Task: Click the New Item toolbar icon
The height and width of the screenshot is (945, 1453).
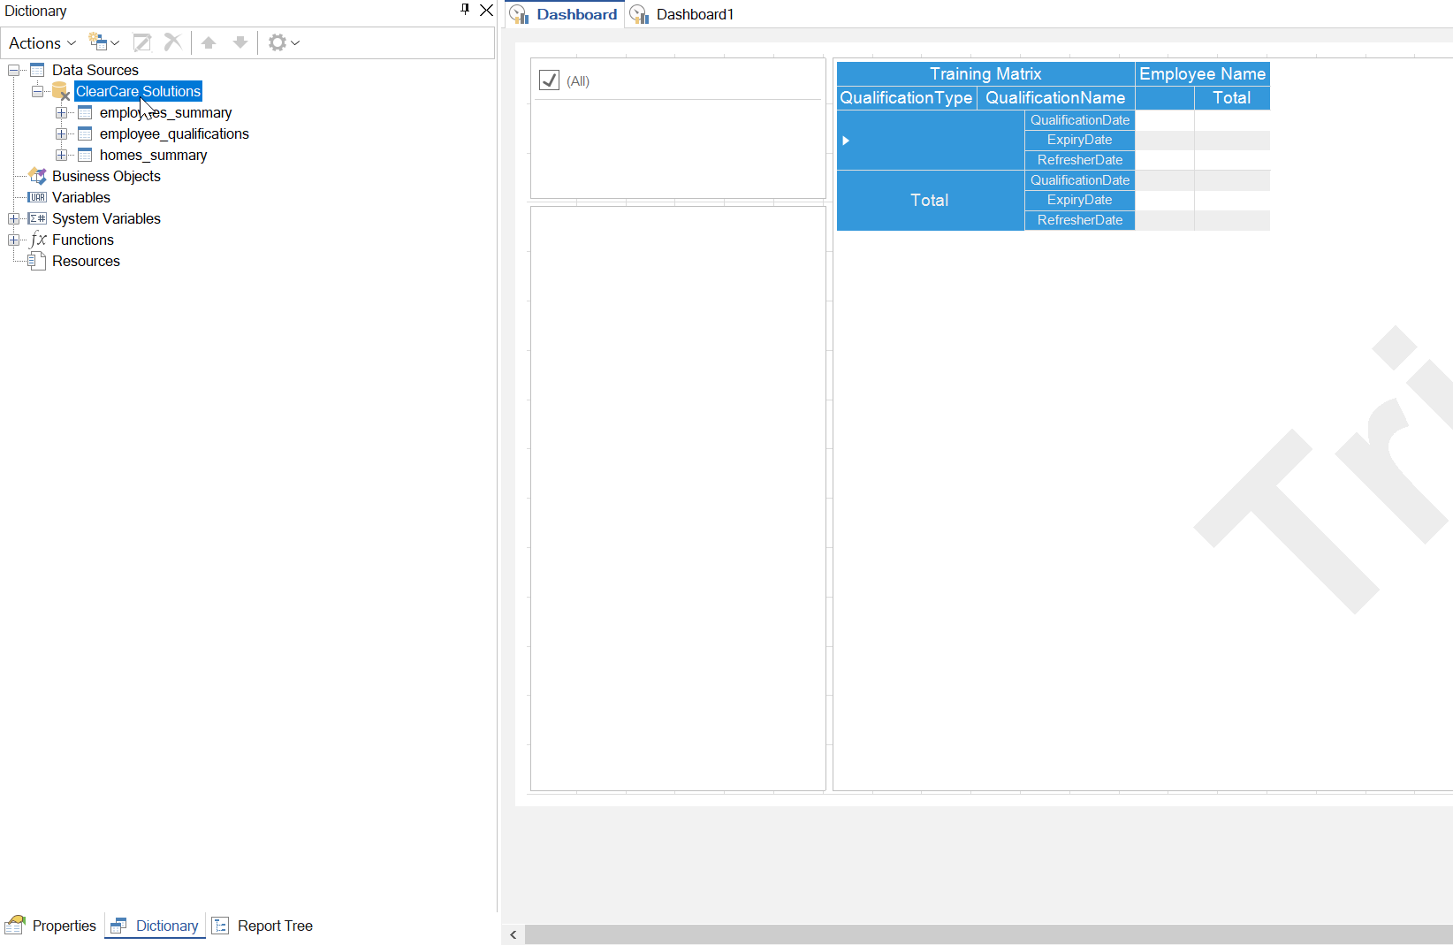Action: pos(103,42)
